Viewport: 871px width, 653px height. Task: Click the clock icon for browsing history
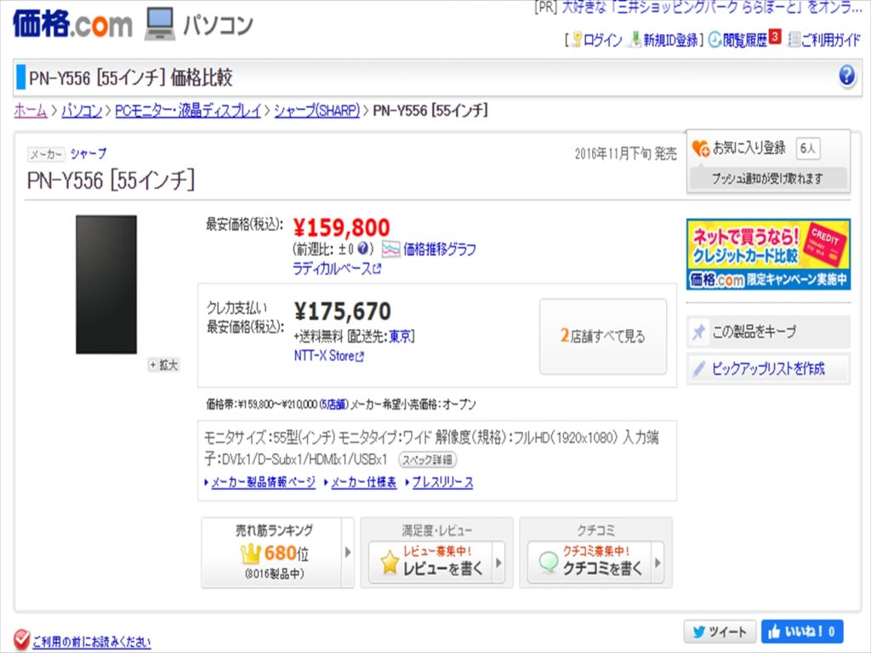tap(714, 39)
